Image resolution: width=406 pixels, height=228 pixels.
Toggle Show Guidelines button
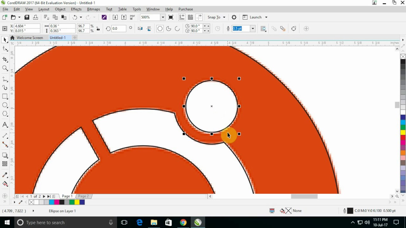199,17
